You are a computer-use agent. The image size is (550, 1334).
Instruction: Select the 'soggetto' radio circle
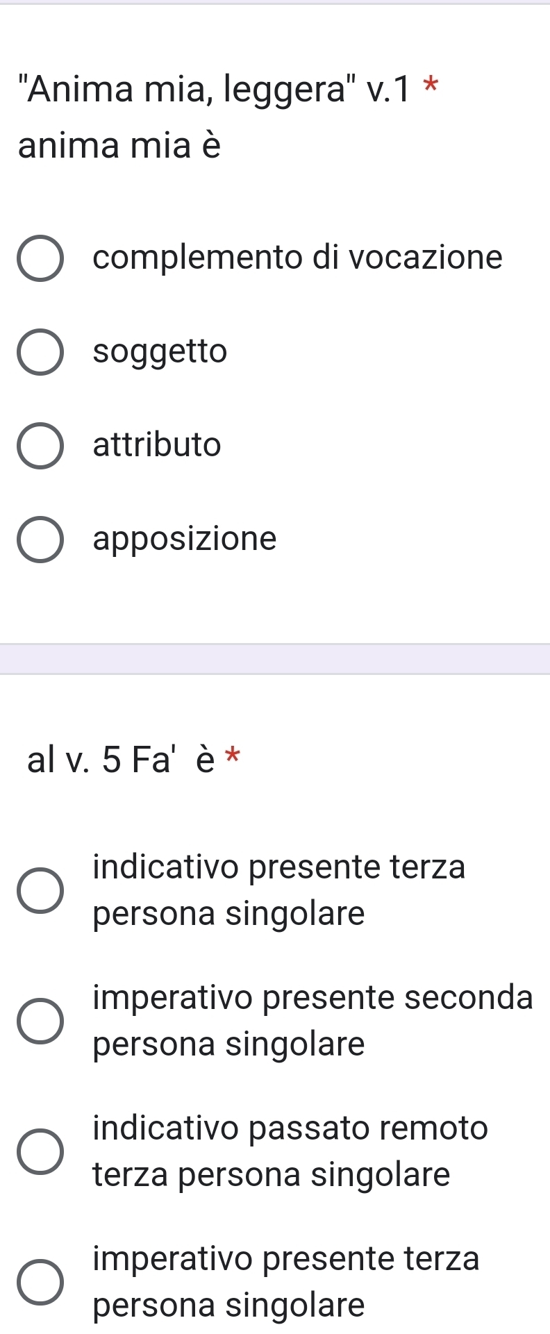(x=40, y=351)
